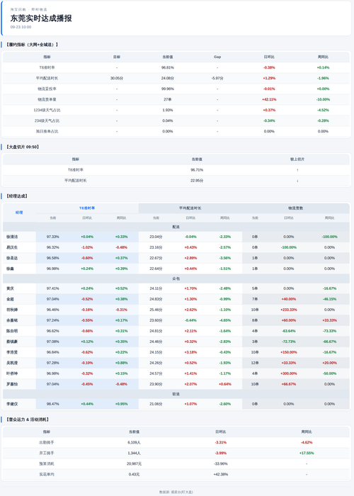
Task: Click the 97.28% on-time rate cell
Action: (x=53, y=363)
